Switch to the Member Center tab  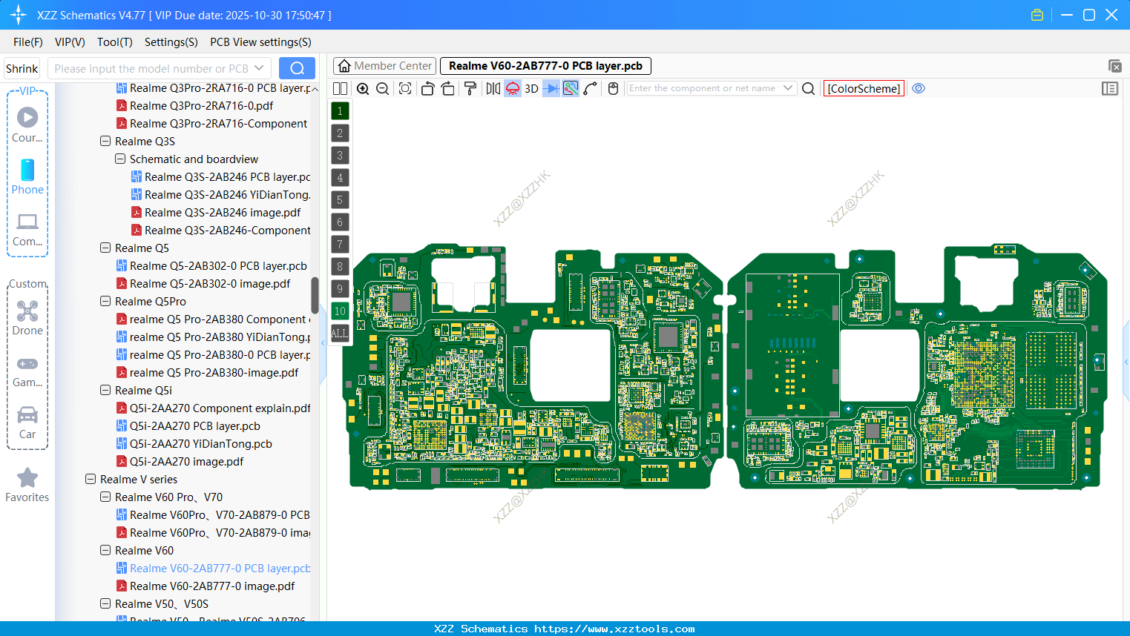[x=384, y=65]
